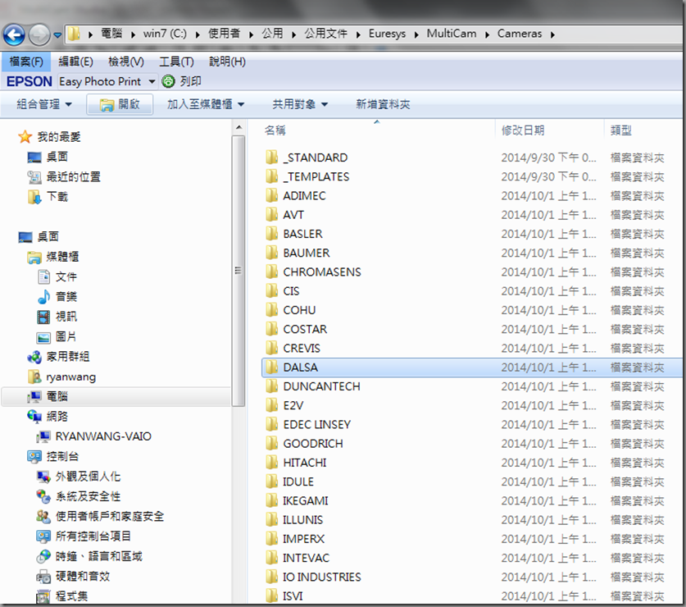This screenshot has height=607, width=686.
Task: Open 控制台 icon
Action: pos(34,456)
